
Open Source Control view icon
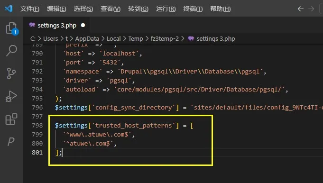coord(11,73)
